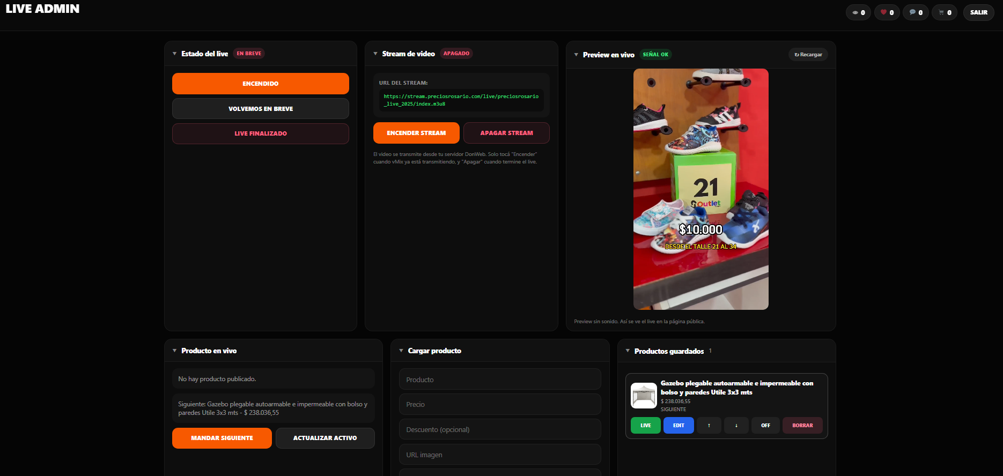Viewport: 1003px width, 476px height.
Task: Collapse the Stream de video panel
Action: click(375, 54)
